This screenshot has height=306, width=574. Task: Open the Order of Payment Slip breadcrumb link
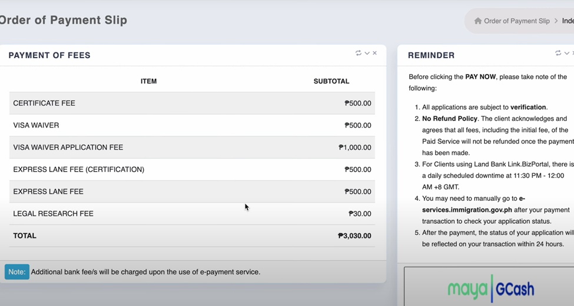click(516, 21)
